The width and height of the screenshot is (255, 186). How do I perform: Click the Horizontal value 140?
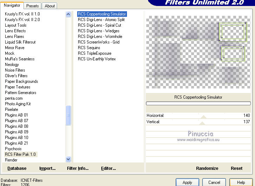point(247,115)
